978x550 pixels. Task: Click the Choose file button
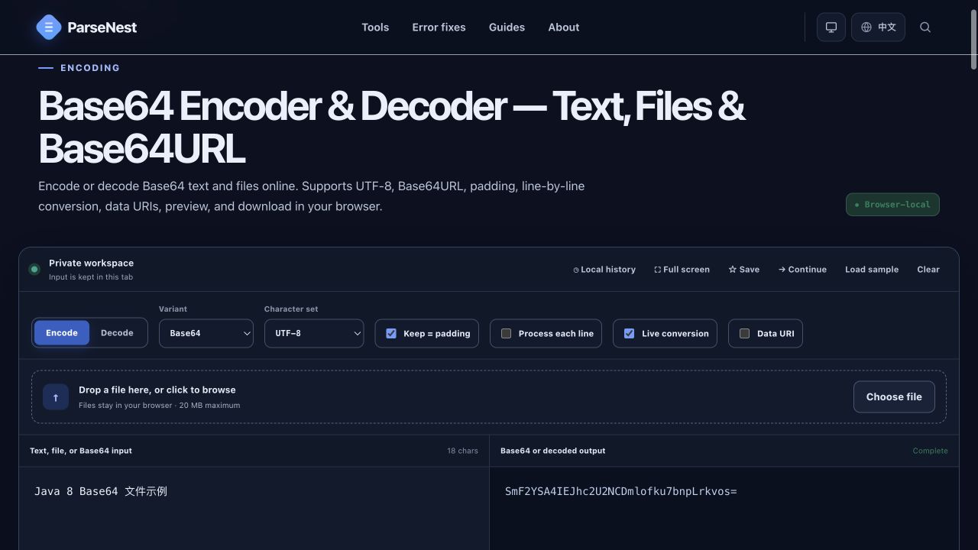[x=894, y=397]
